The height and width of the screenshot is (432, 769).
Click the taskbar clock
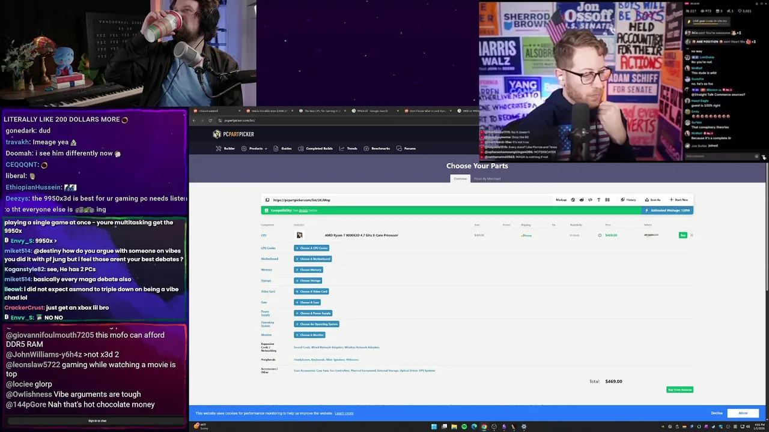[759, 427]
